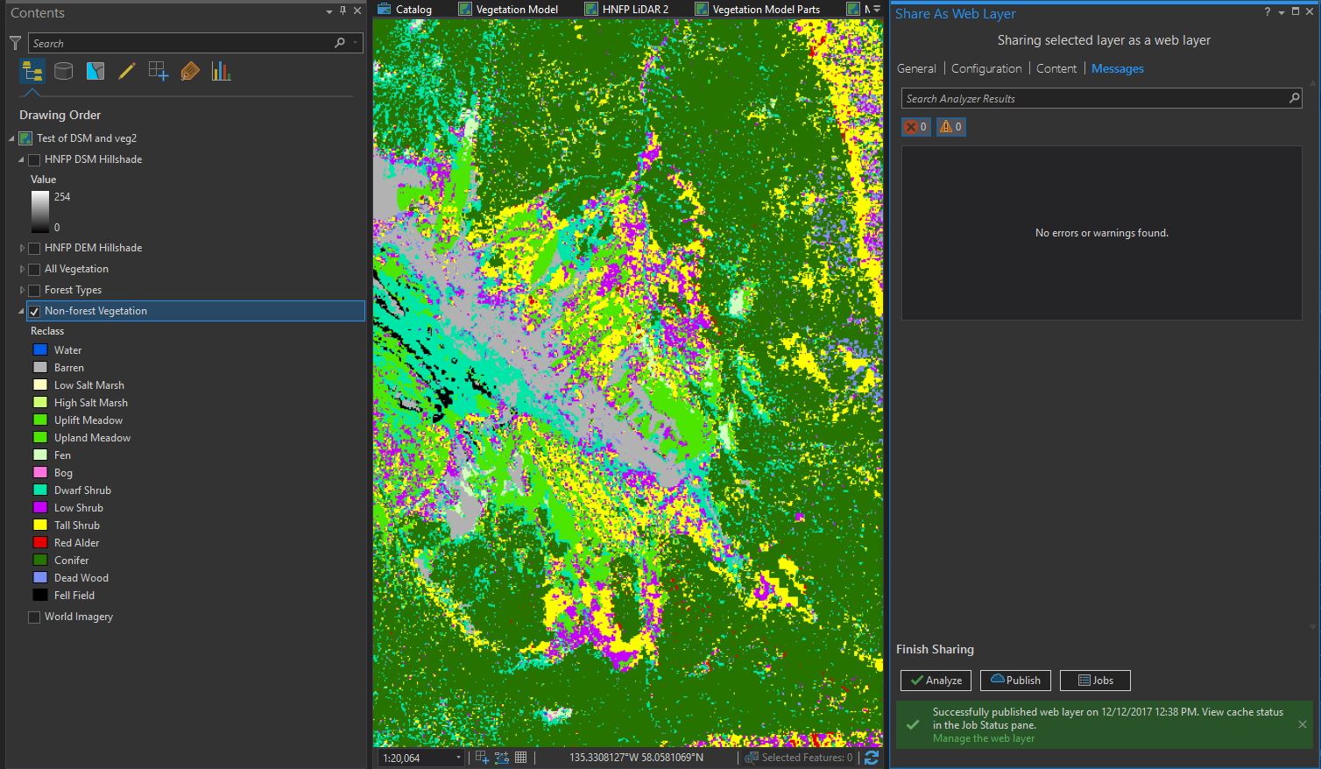
Task: Expand the All Vegetation layer
Action: (x=22, y=269)
